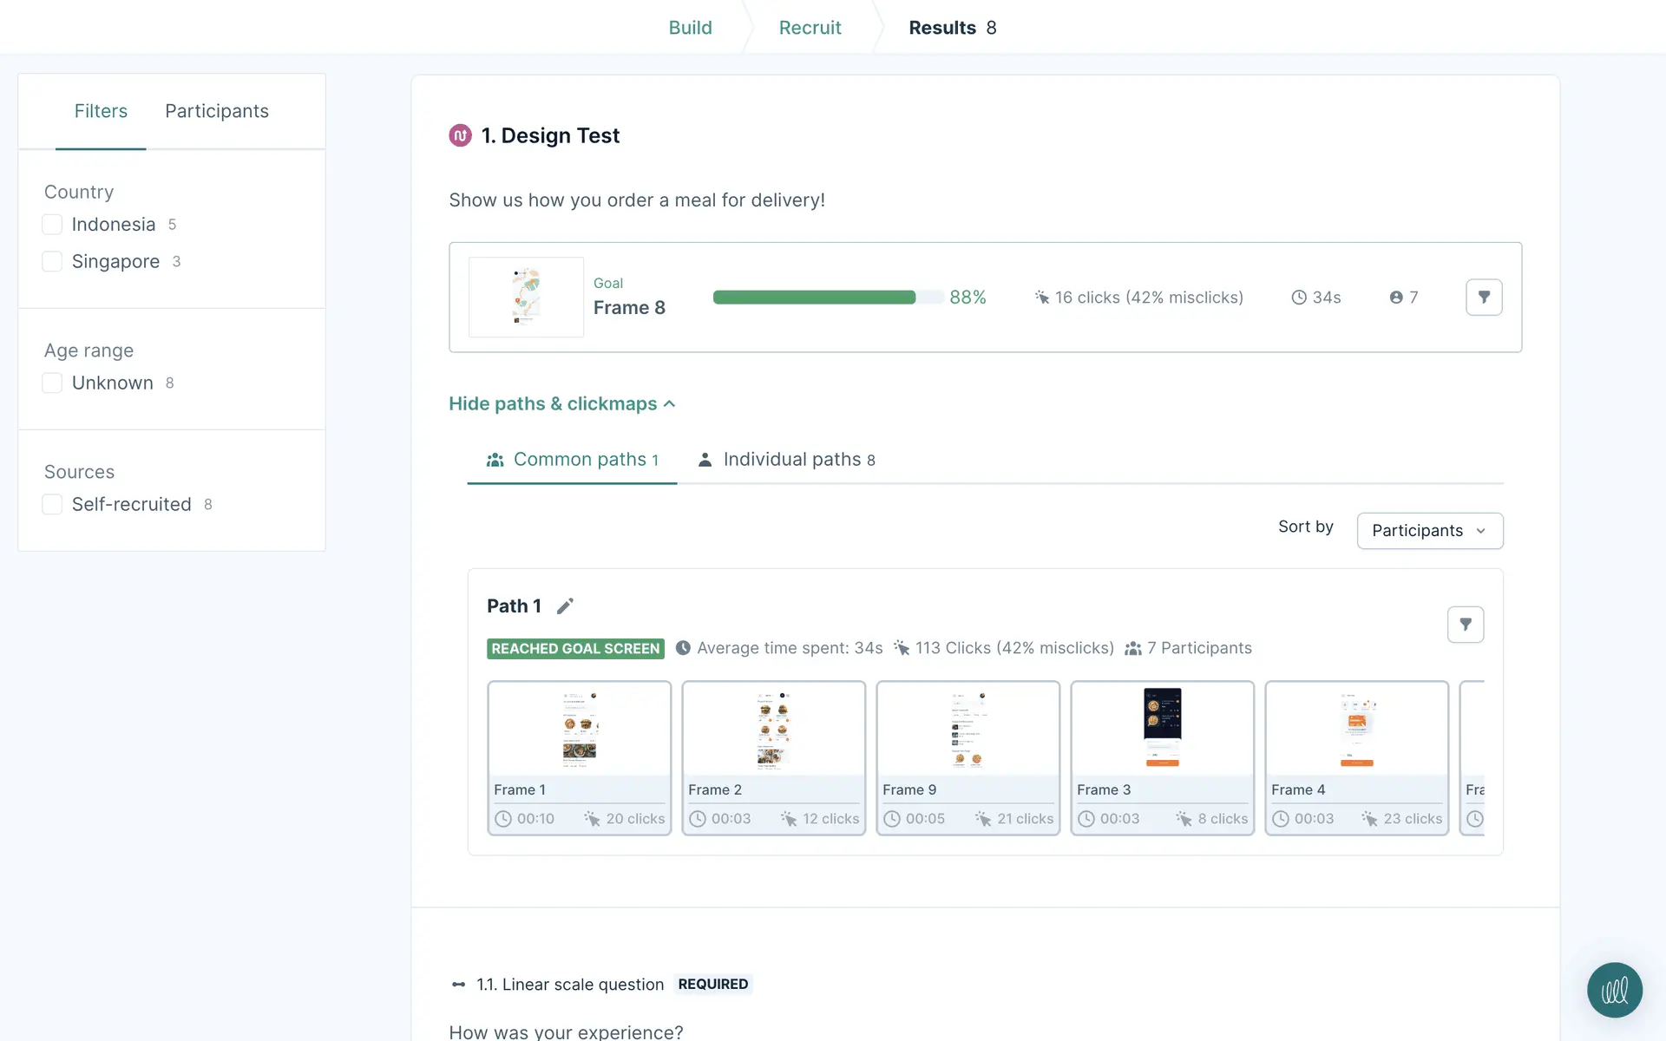The width and height of the screenshot is (1666, 1041).
Task: Open the chat widget in bottom corner
Action: point(1614,990)
